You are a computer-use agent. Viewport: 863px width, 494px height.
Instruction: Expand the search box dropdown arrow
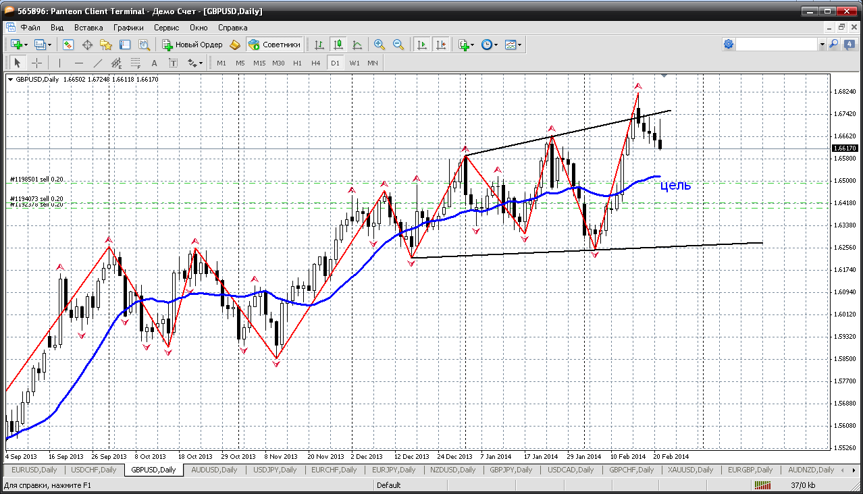[822, 44]
